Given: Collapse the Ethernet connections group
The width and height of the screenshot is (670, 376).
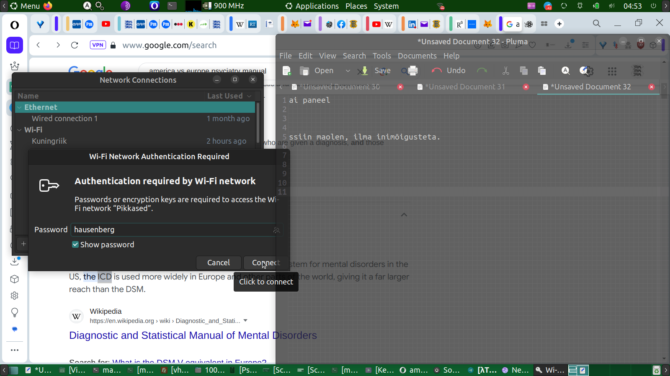Looking at the screenshot, I should point(19,107).
